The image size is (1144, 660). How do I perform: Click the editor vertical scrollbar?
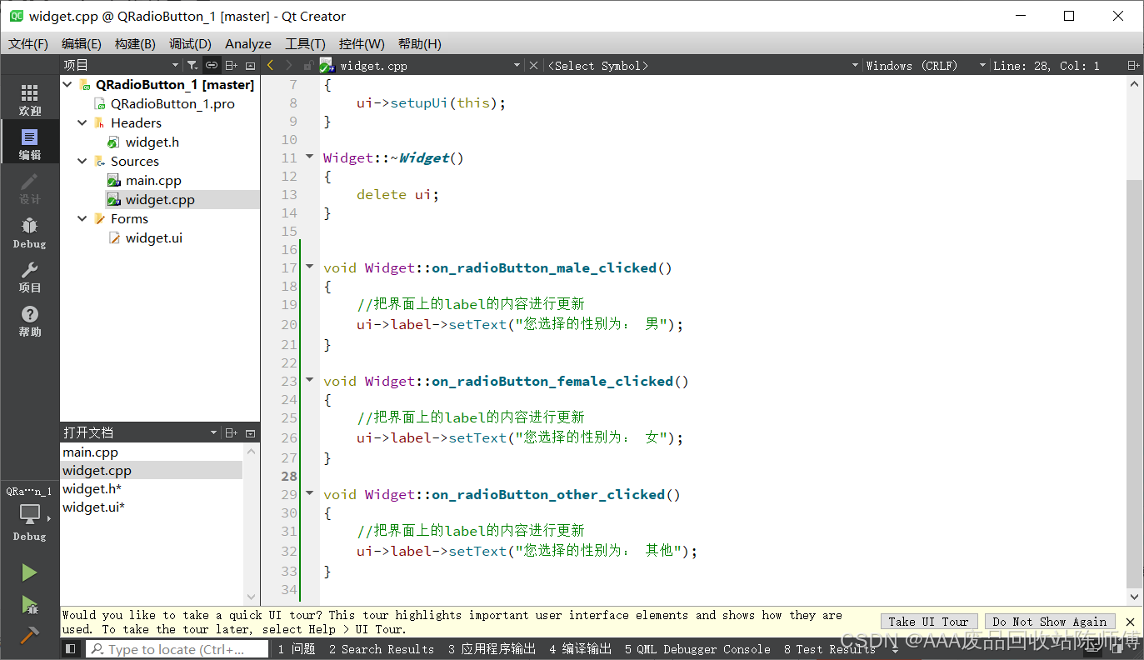pyautogui.click(x=1135, y=383)
